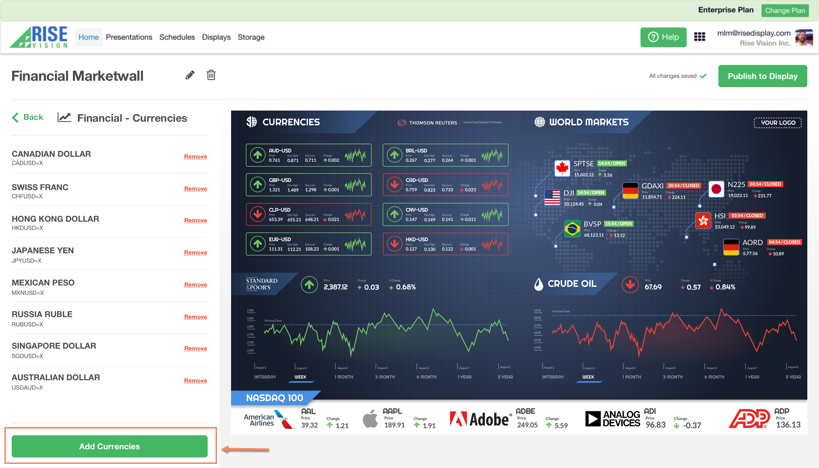Click the Currencies globe-dollar icon
The width and height of the screenshot is (819, 468).
(x=252, y=122)
